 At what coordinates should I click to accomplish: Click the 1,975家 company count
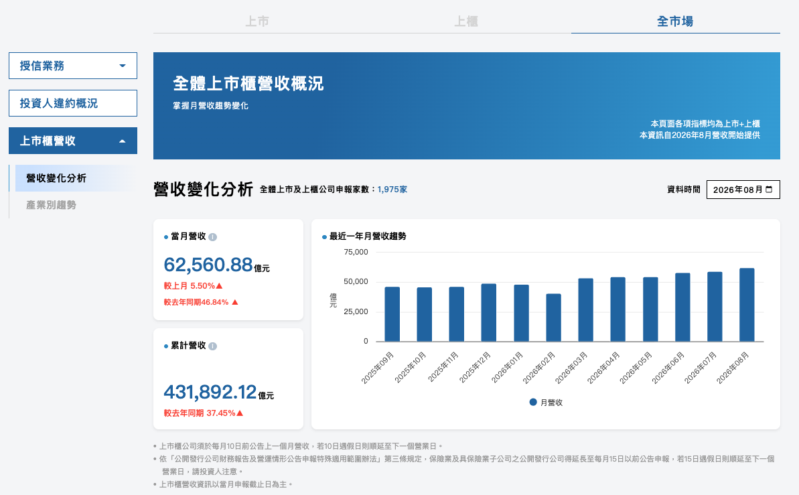point(392,190)
